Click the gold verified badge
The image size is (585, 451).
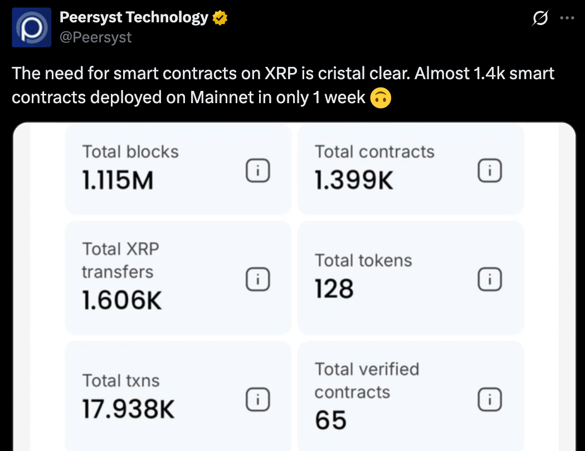(220, 18)
